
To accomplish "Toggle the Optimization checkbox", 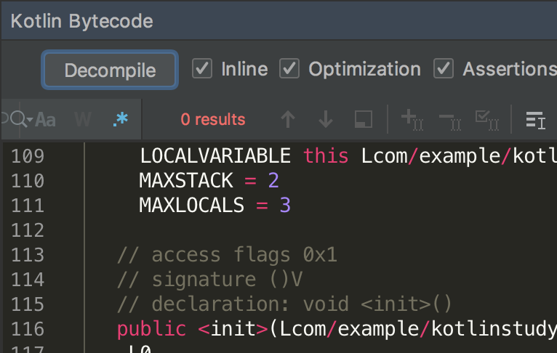I will [289, 68].
